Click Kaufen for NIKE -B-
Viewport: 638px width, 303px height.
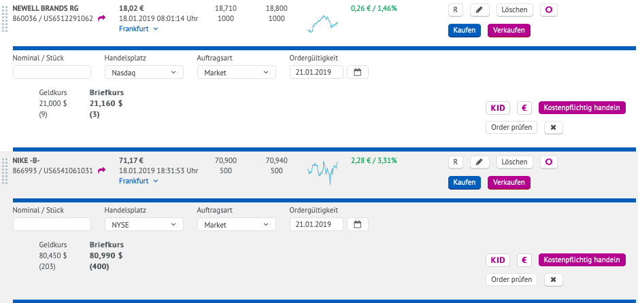465,183
